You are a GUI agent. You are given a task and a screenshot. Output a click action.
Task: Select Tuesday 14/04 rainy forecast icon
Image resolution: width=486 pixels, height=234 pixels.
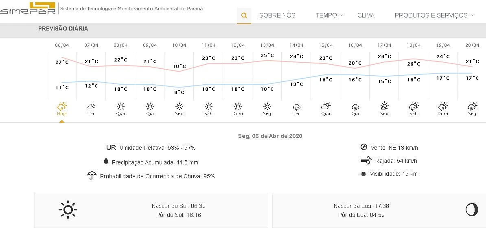point(296,107)
